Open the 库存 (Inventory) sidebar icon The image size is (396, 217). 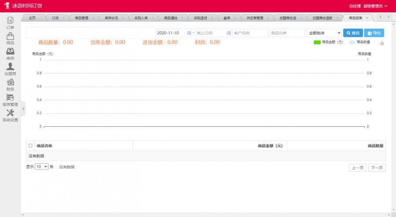pyautogui.click(x=10, y=52)
